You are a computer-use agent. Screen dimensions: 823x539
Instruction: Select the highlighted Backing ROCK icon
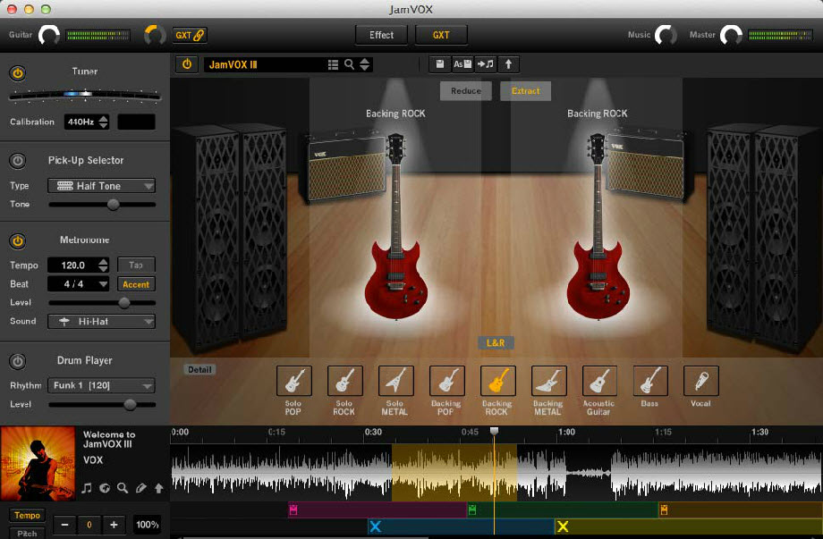[497, 381]
